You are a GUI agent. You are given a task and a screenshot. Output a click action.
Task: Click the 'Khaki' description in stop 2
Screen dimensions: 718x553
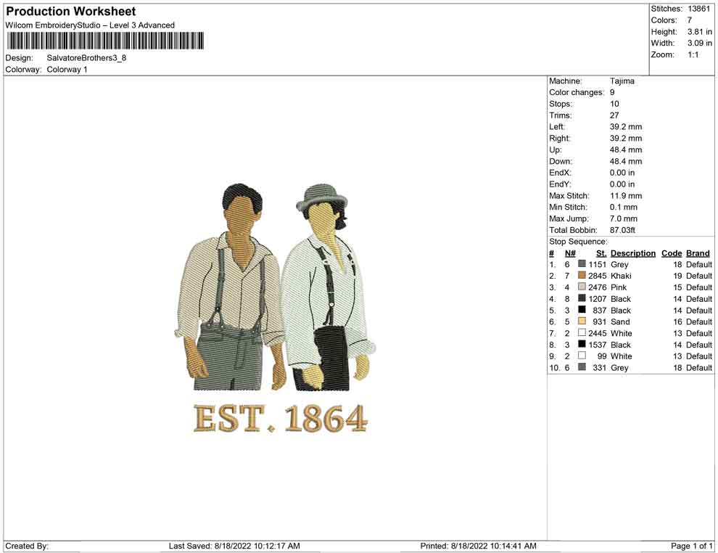click(x=621, y=276)
